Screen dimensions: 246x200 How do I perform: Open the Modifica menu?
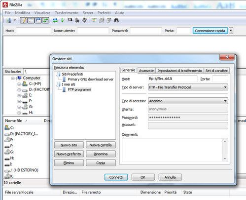[x=23, y=13]
